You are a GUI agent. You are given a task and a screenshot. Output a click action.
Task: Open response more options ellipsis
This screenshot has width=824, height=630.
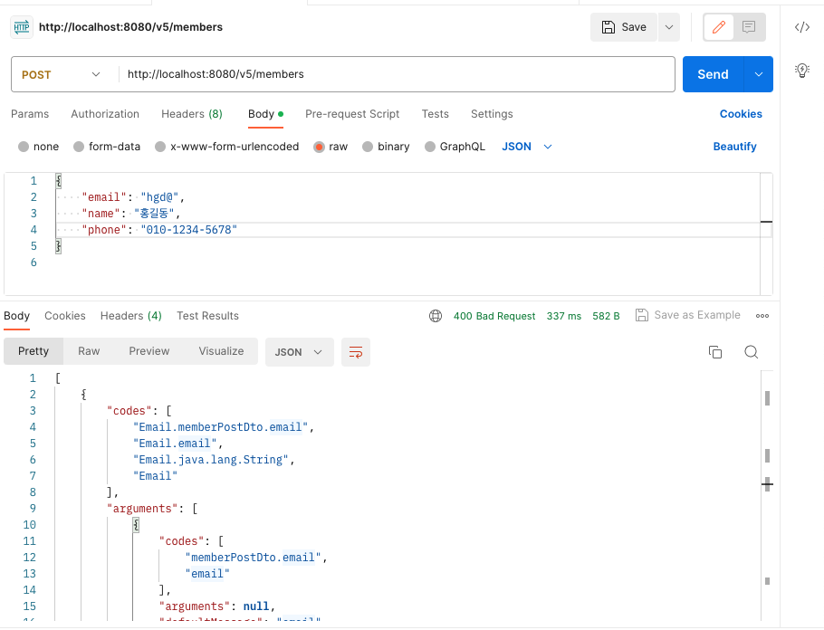point(762,316)
